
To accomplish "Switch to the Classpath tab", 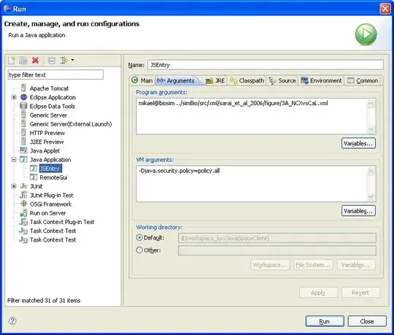I will pyautogui.click(x=247, y=81).
